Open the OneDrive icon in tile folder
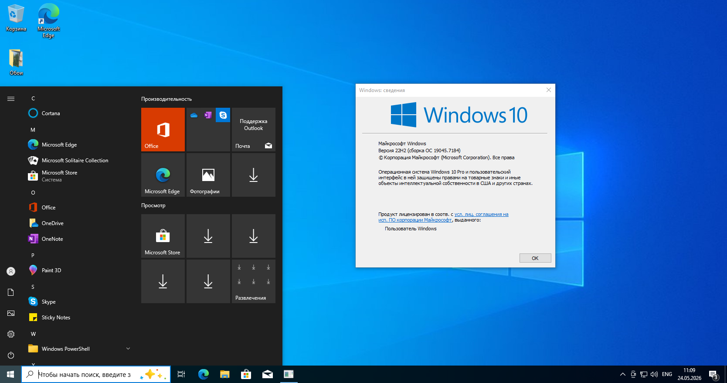727x383 pixels. coord(194,115)
